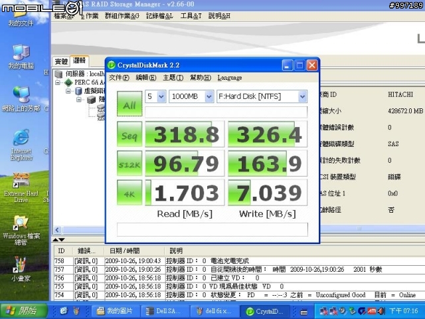Click the 日期/時間 column header
Screen dimensions: 425x319
(x=134, y=251)
